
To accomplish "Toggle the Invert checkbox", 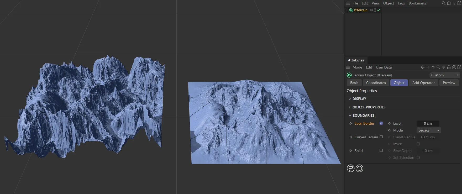I will coord(418,144).
